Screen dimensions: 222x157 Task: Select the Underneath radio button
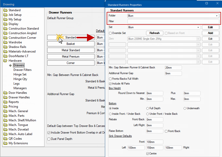[185, 108]
